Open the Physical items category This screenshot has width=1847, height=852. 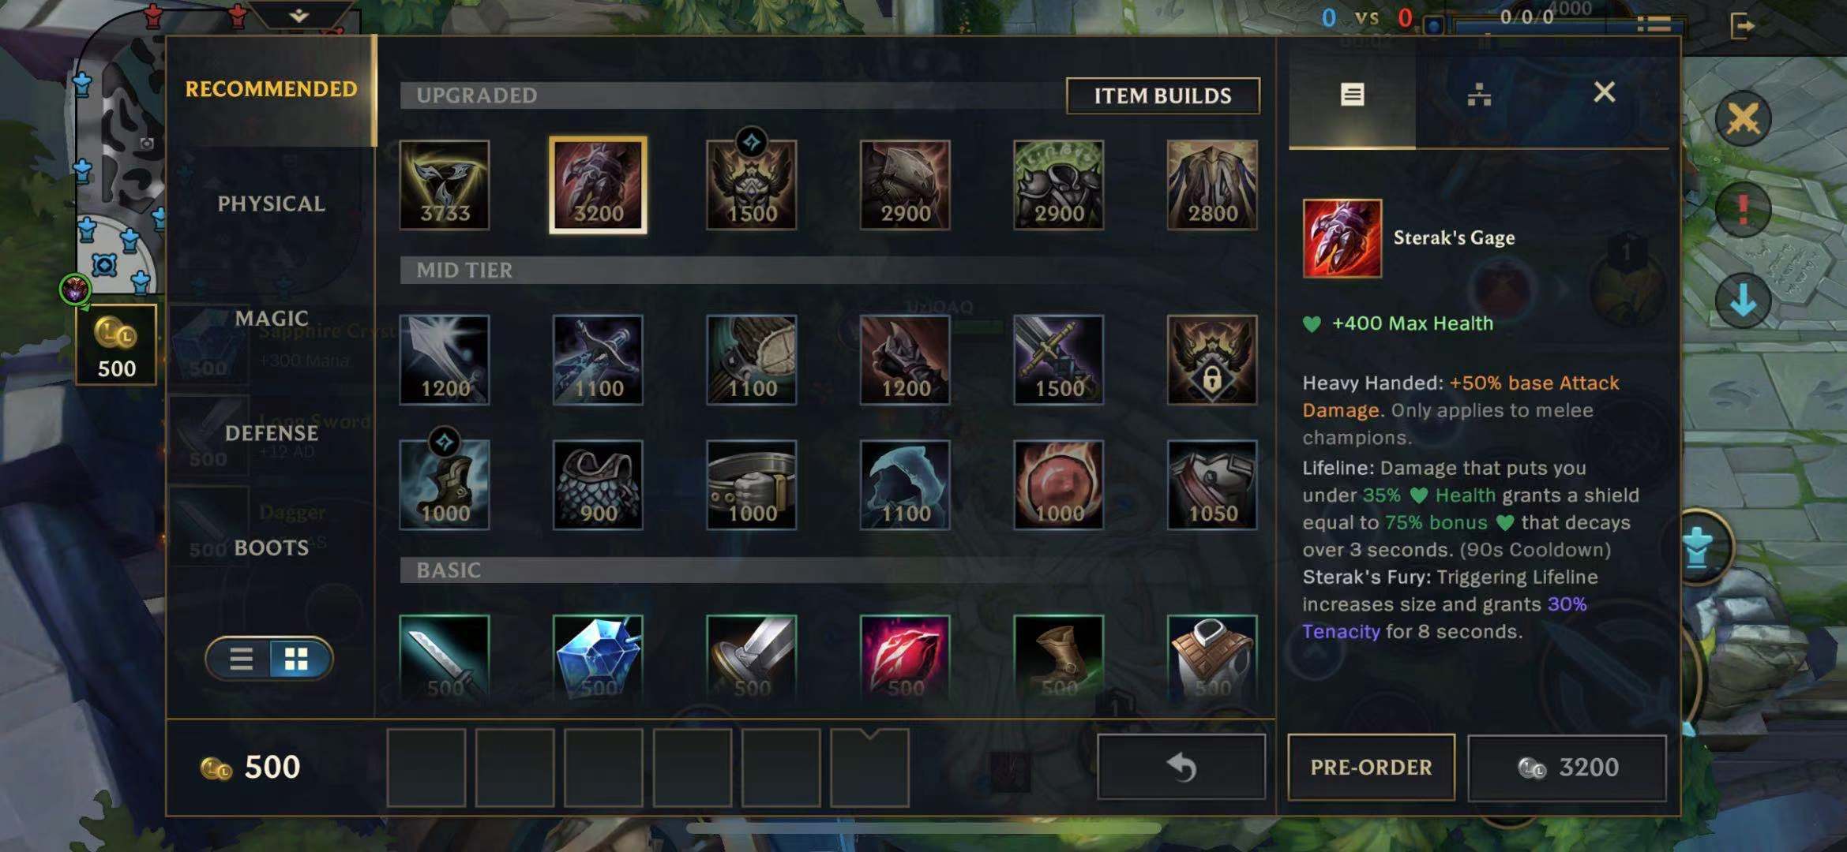click(x=271, y=204)
